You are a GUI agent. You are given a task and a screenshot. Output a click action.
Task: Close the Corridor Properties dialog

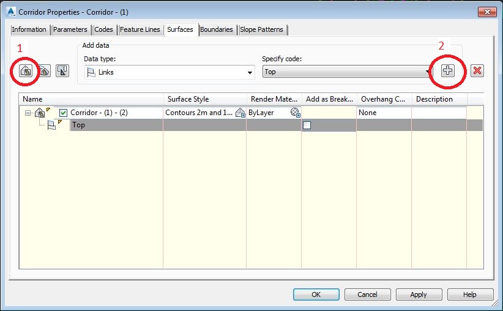487,12
